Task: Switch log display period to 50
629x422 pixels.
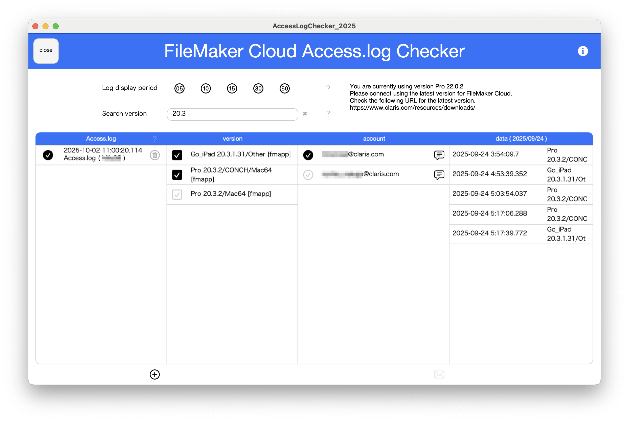Action: click(284, 88)
